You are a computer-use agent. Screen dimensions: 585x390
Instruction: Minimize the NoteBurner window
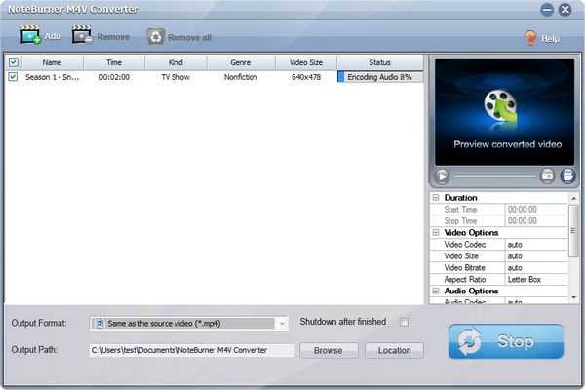pos(547,10)
